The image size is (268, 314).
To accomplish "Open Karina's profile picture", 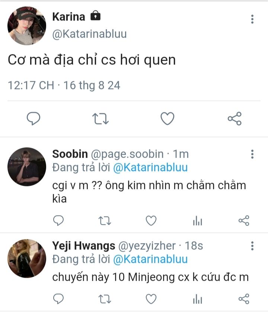I will [x=27, y=25].
